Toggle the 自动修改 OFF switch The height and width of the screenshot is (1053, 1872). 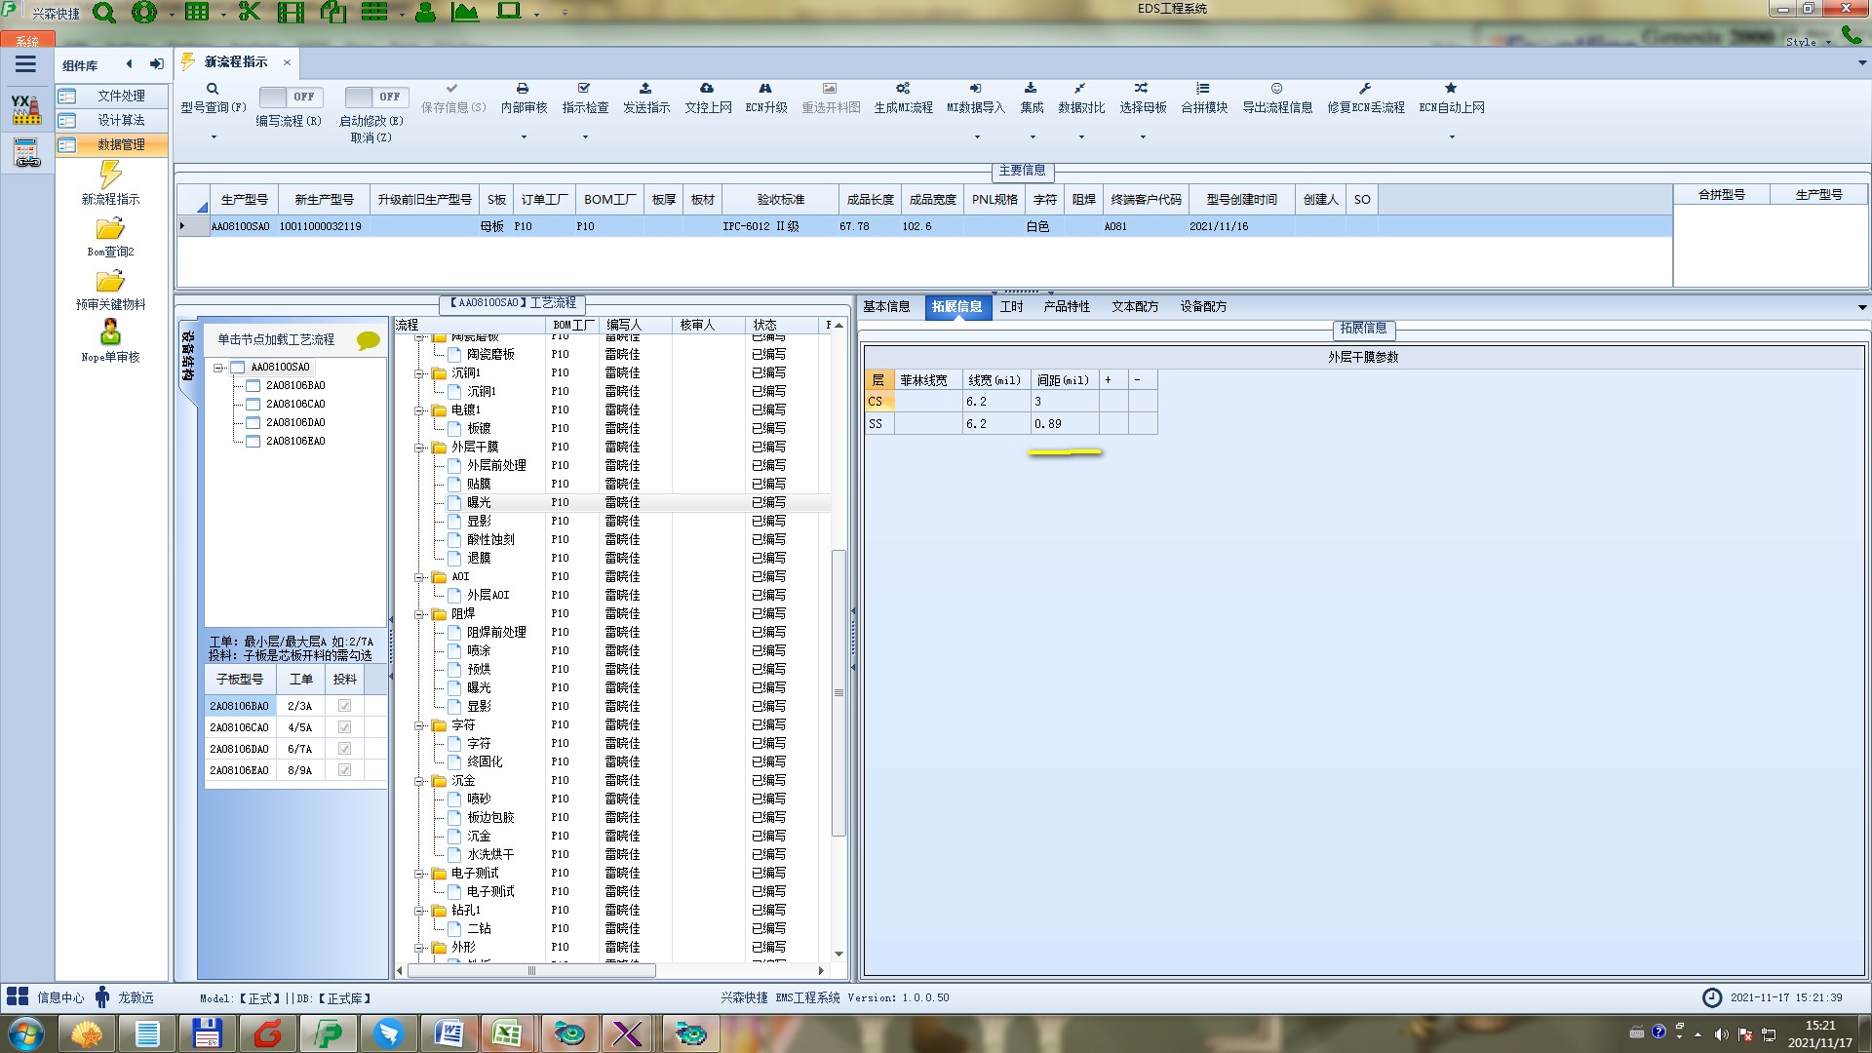coord(374,97)
